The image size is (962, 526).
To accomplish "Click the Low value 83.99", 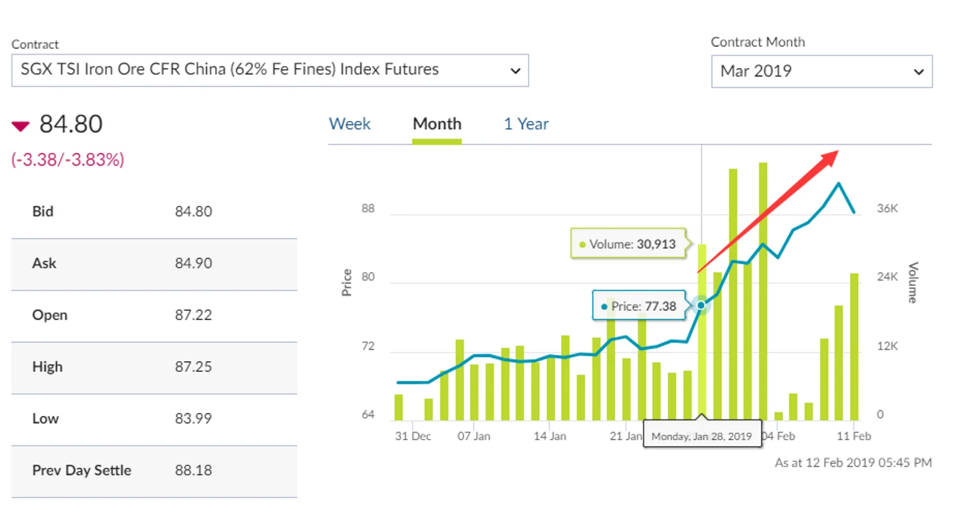I will [193, 418].
